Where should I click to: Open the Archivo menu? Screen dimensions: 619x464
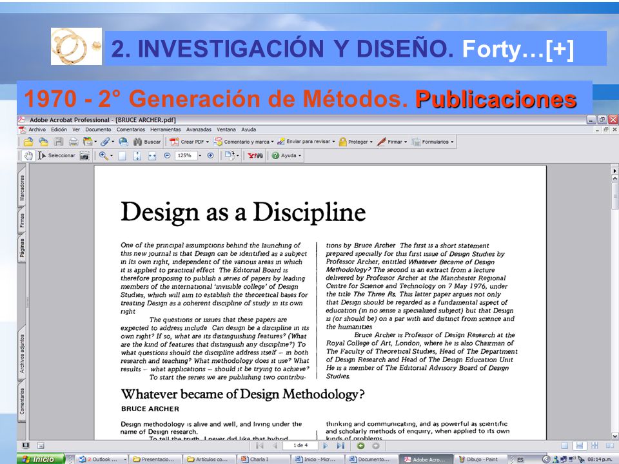(37, 130)
